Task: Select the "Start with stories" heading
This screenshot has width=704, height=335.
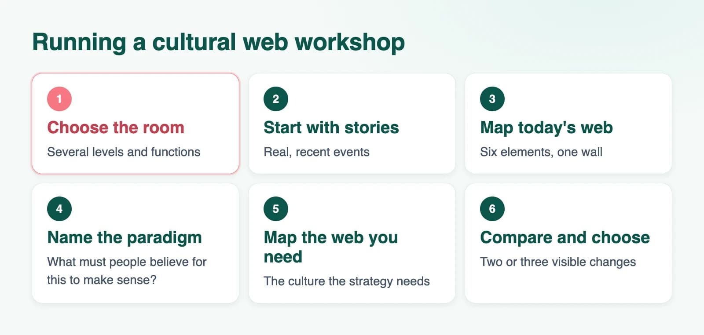Action: (x=331, y=127)
